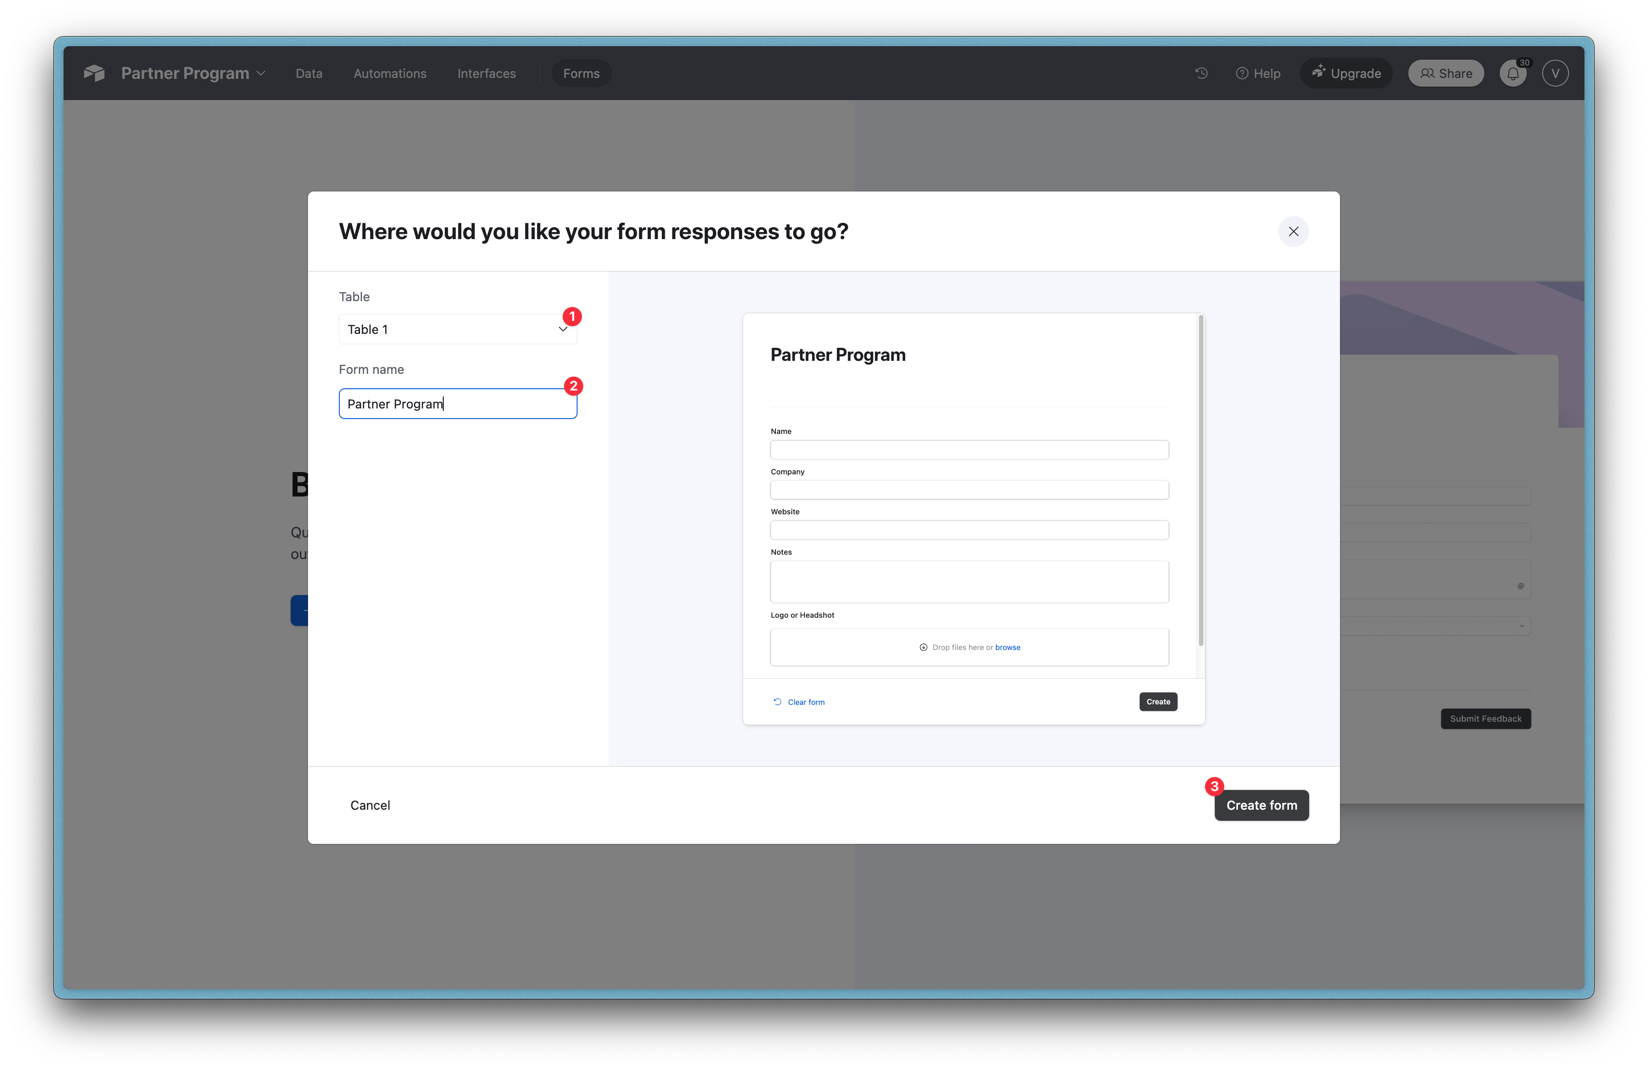Click the upload icon in drop zone
This screenshot has height=1070, width=1648.
tap(923, 647)
